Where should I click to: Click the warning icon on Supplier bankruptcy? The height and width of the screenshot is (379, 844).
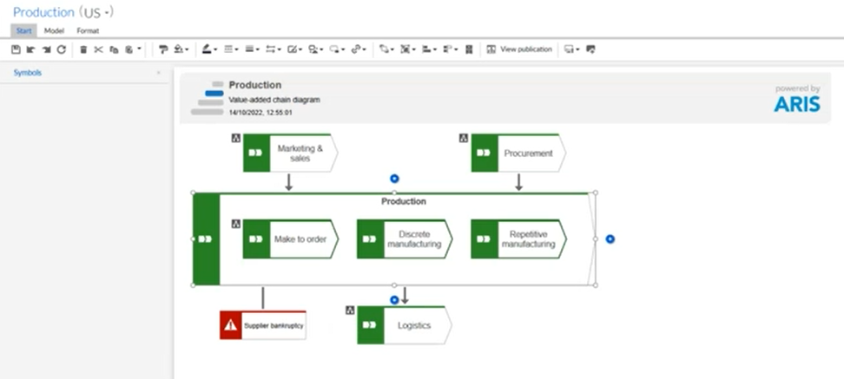point(230,325)
